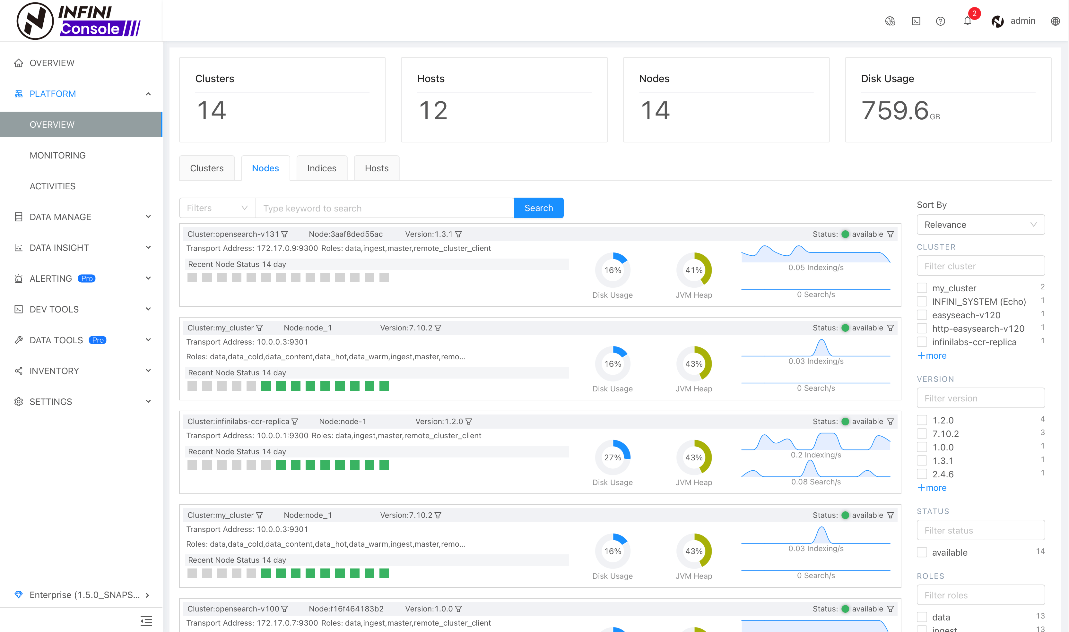This screenshot has width=1069, height=632.
Task: Click the INFINI Console logo
Action: coord(79,21)
